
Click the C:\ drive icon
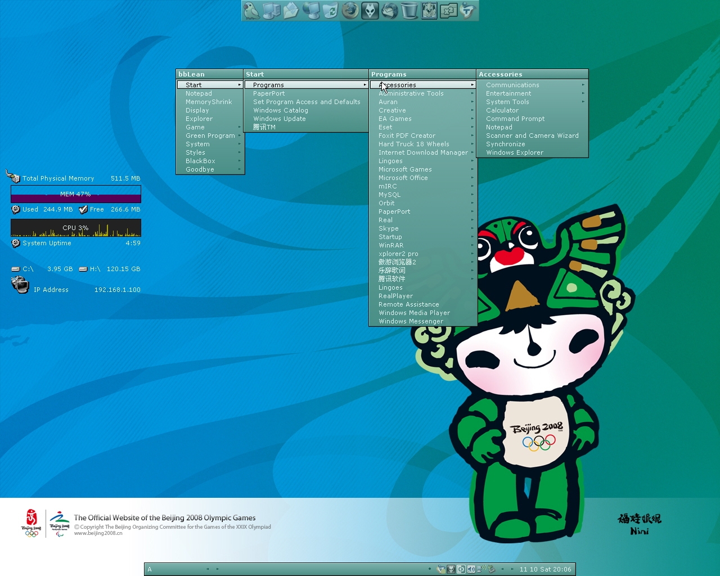coord(16,269)
